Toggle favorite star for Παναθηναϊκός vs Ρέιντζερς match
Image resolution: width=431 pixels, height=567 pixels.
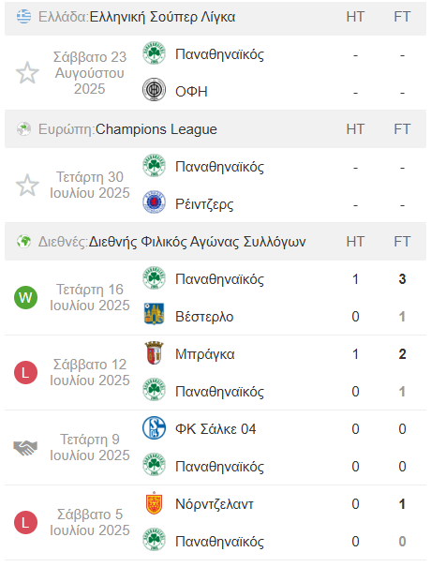click(27, 186)
